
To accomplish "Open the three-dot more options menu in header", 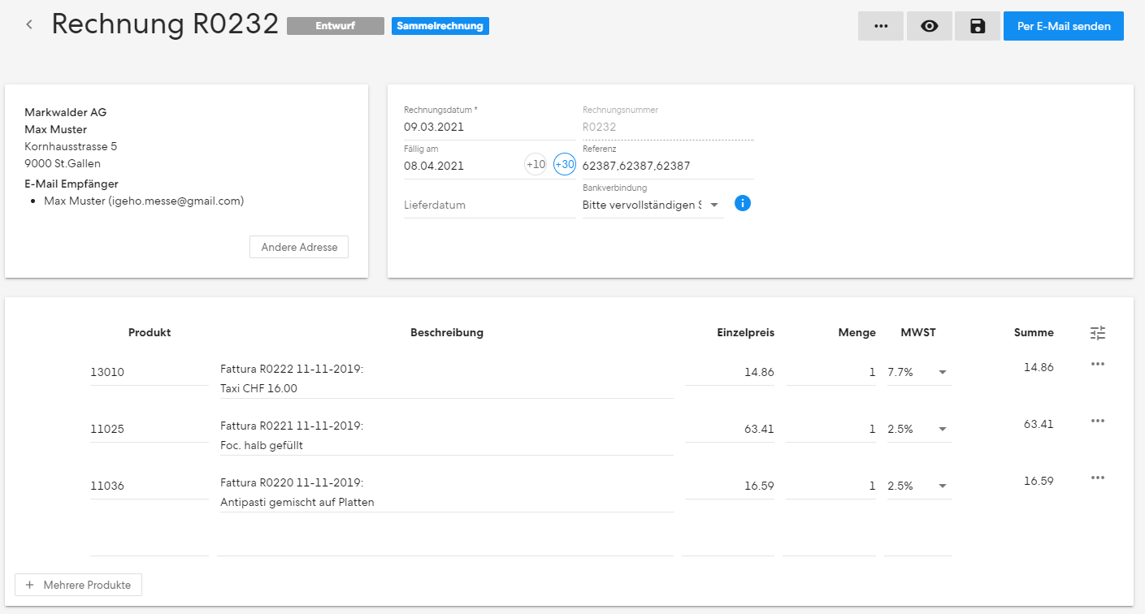I will (x=881, y=26).
